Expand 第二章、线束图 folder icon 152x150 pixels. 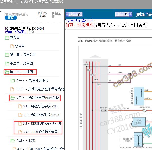[x=7, y=63]
